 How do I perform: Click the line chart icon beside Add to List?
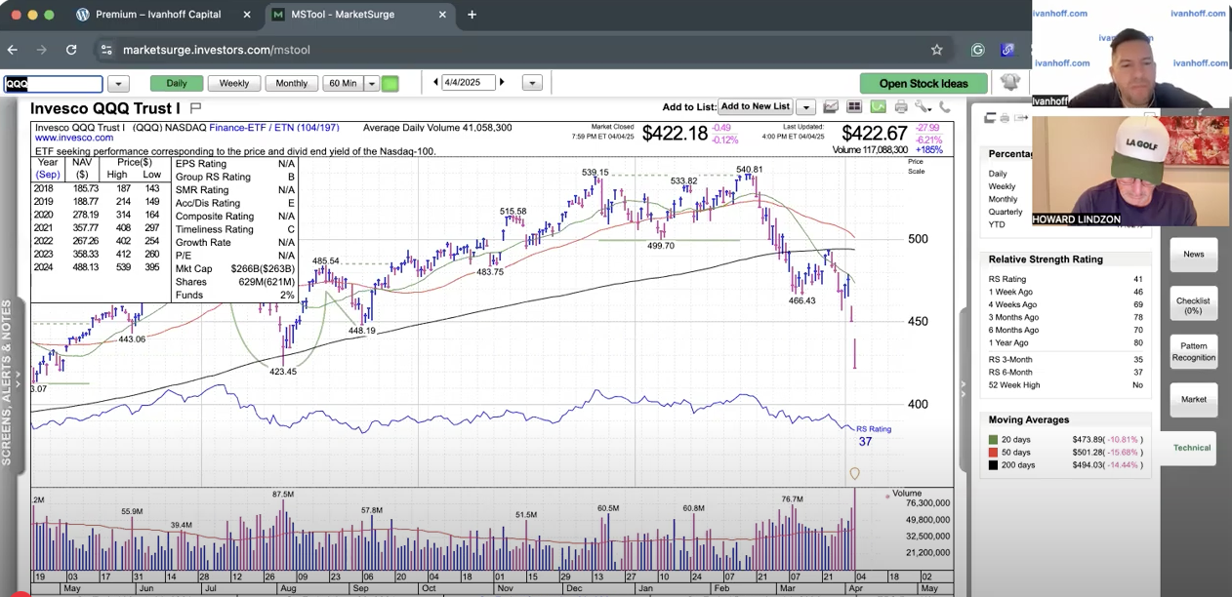pyautogui.click(x=831, y=107)
